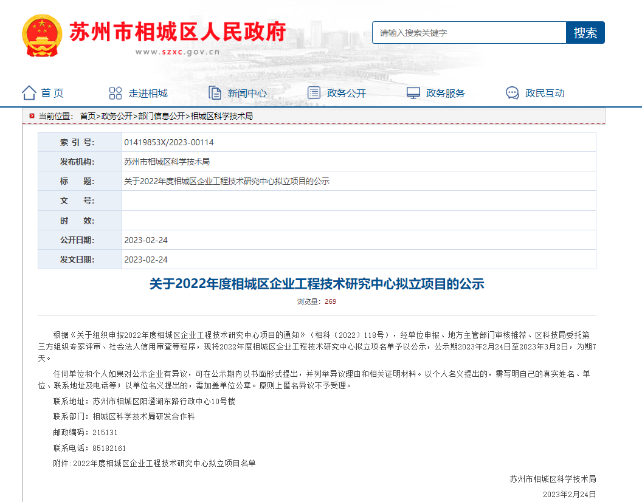Image resolution: width=642 pixels, height=502 pixels.
Task: Click the national emblem logo
Action: [42, 35]
